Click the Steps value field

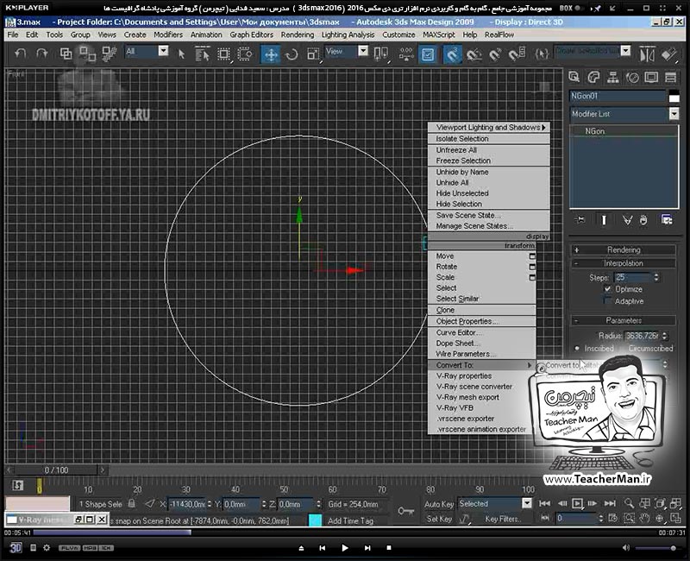[x=633, y=277]
